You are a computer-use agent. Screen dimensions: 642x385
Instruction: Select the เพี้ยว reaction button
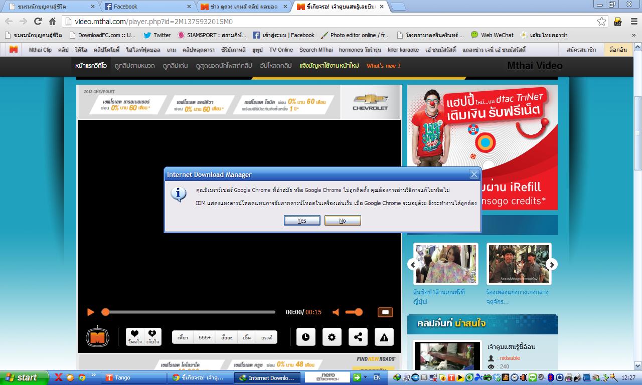pyautogui.click(x=183, y=337)
